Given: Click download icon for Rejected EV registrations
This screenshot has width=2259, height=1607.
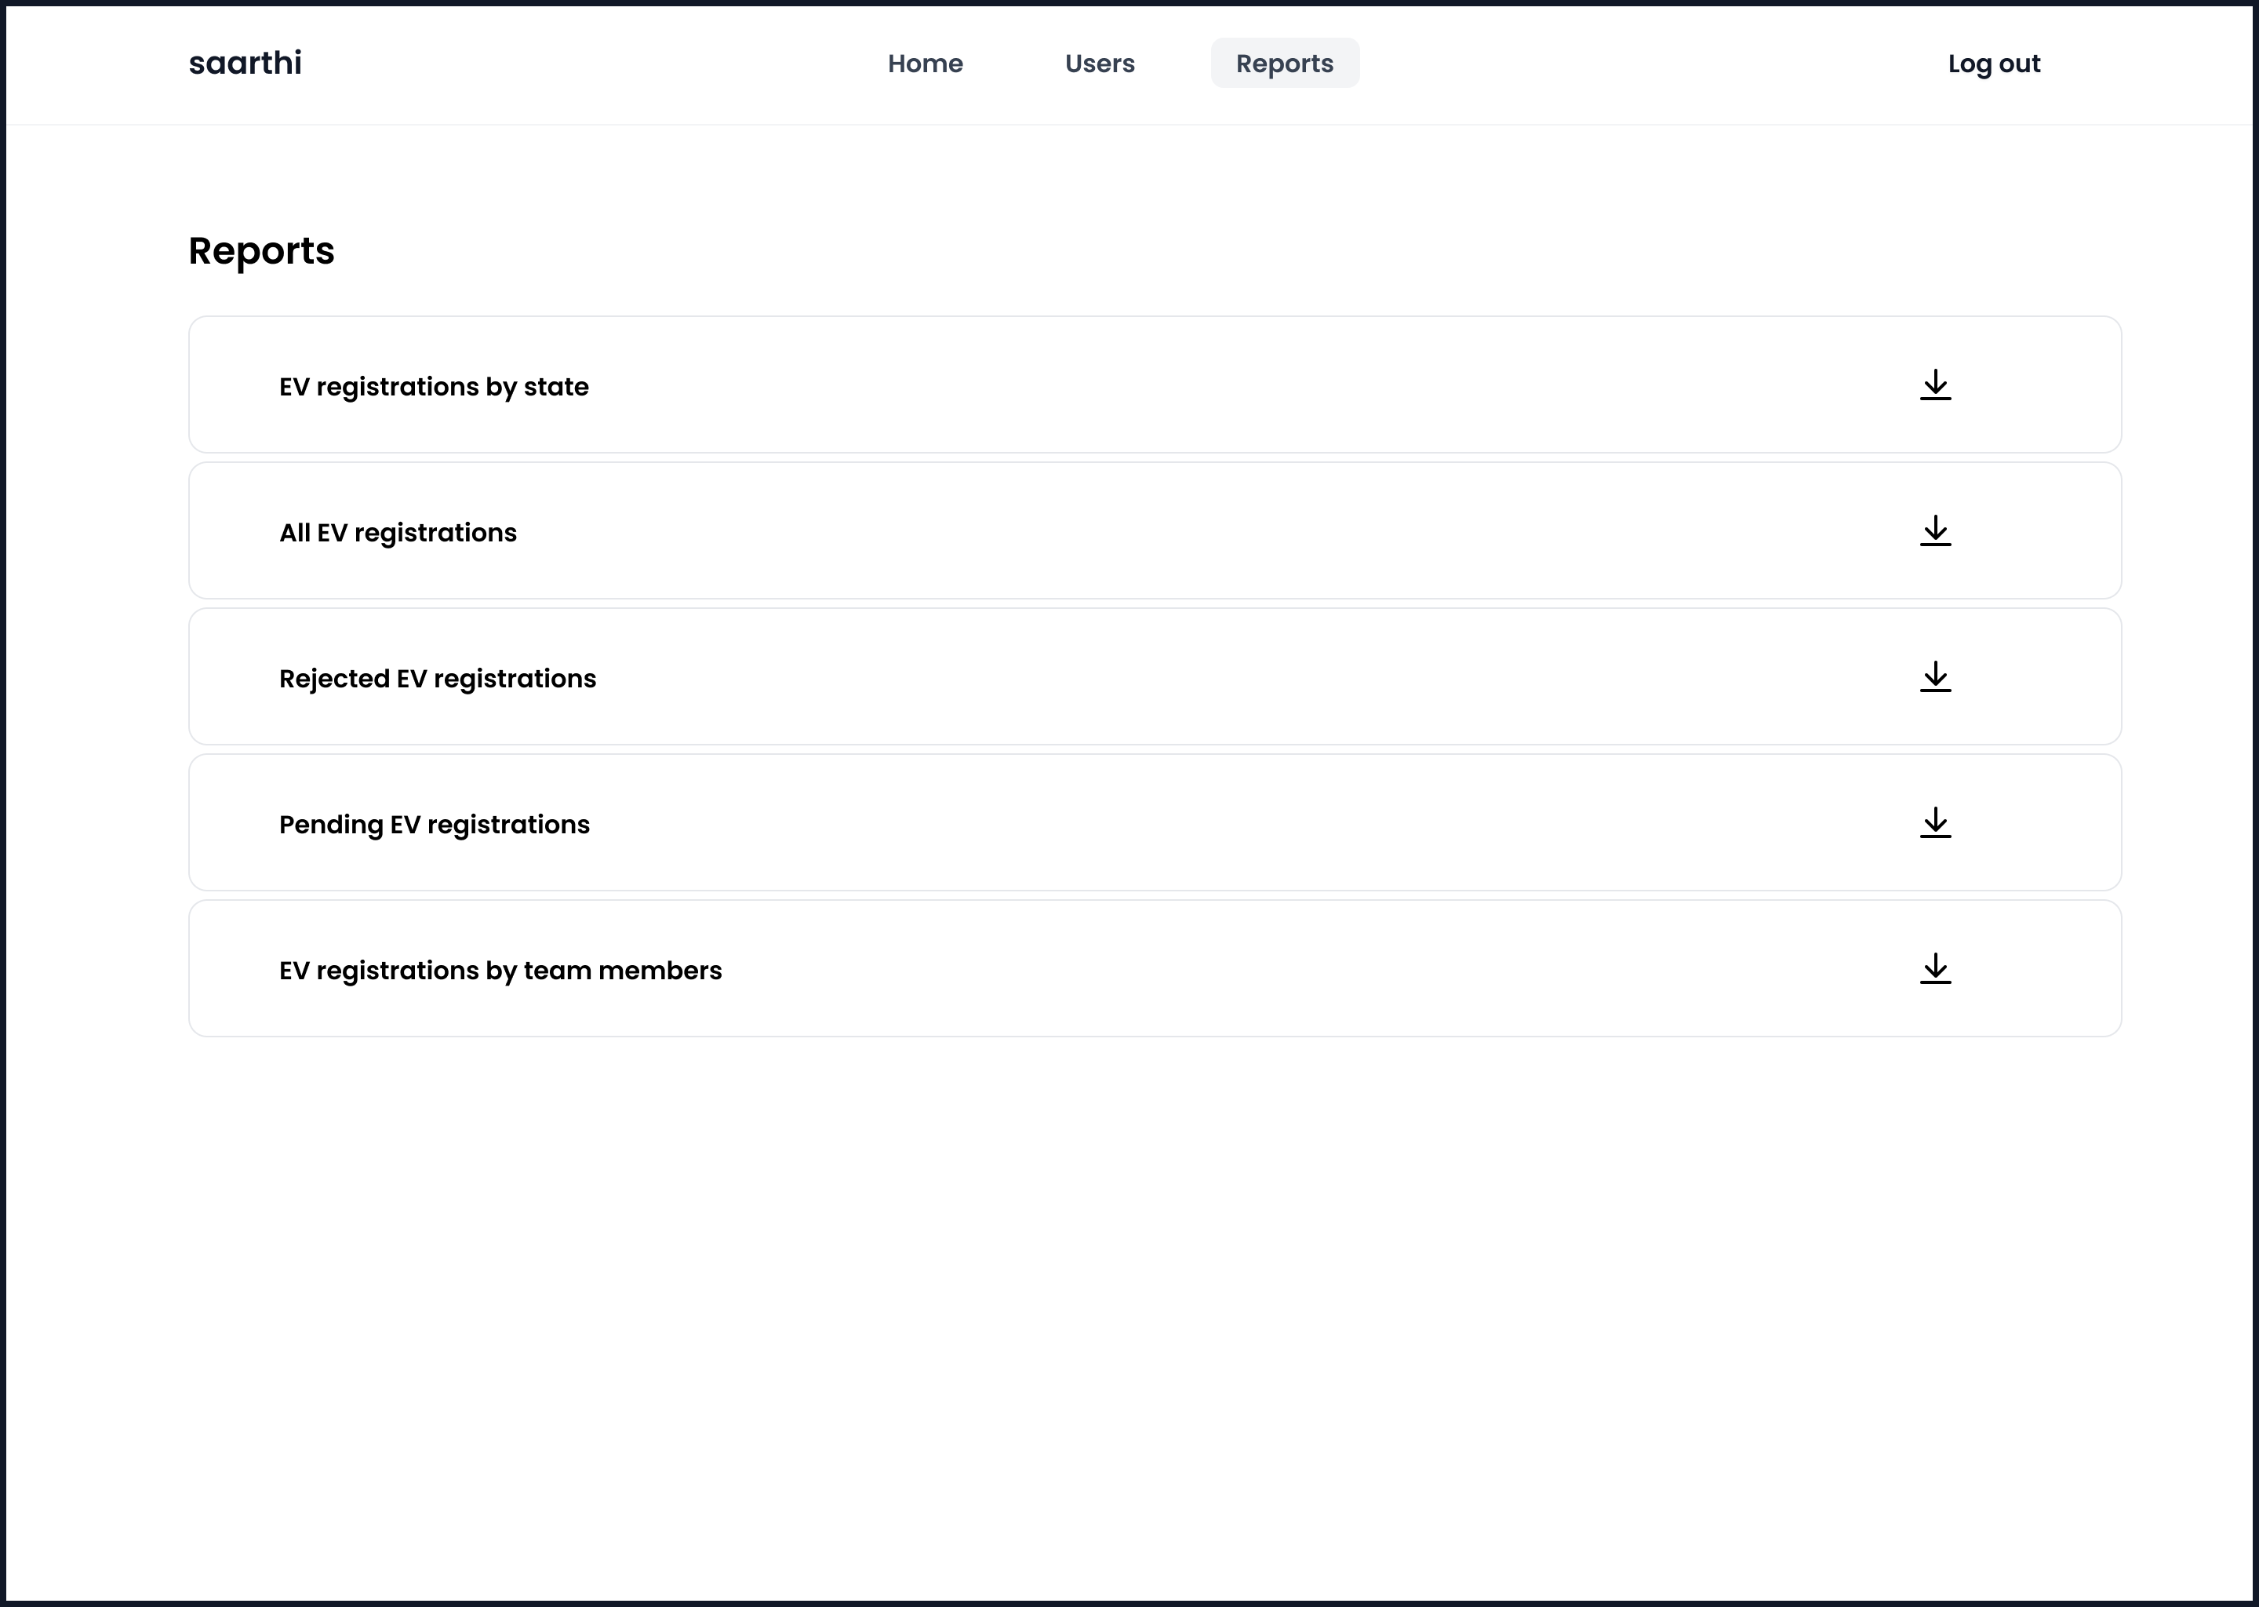Looking at the screenshot, I should pos(1934,677).
